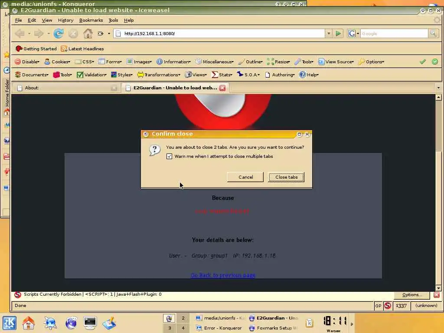This screenshot has width=444, height=333.
Task: Open the Images toolbar dropdown
Action: (x=139, y=62)
